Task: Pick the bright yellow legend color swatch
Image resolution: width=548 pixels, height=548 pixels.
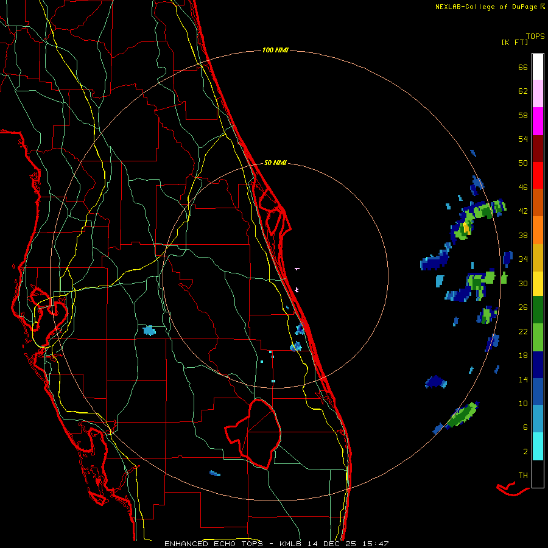Action: coord(538,283)
